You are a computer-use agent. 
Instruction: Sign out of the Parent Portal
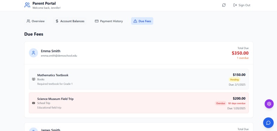[242, 5]
